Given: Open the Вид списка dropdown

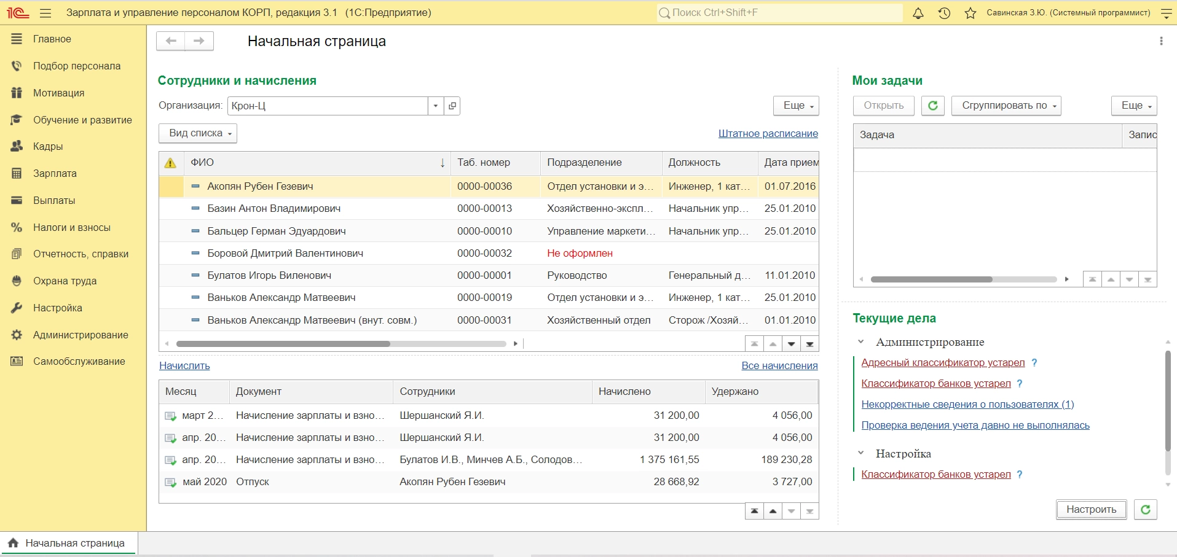Looking at the screenshot, I should coord(198,133).
